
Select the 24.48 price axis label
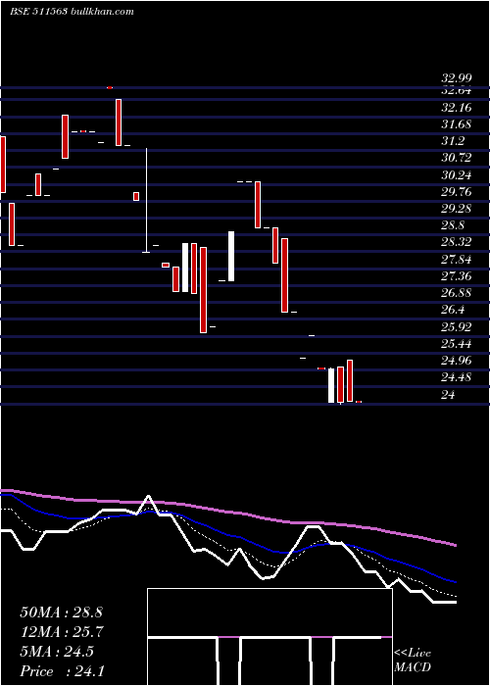(x=457, y=377)
